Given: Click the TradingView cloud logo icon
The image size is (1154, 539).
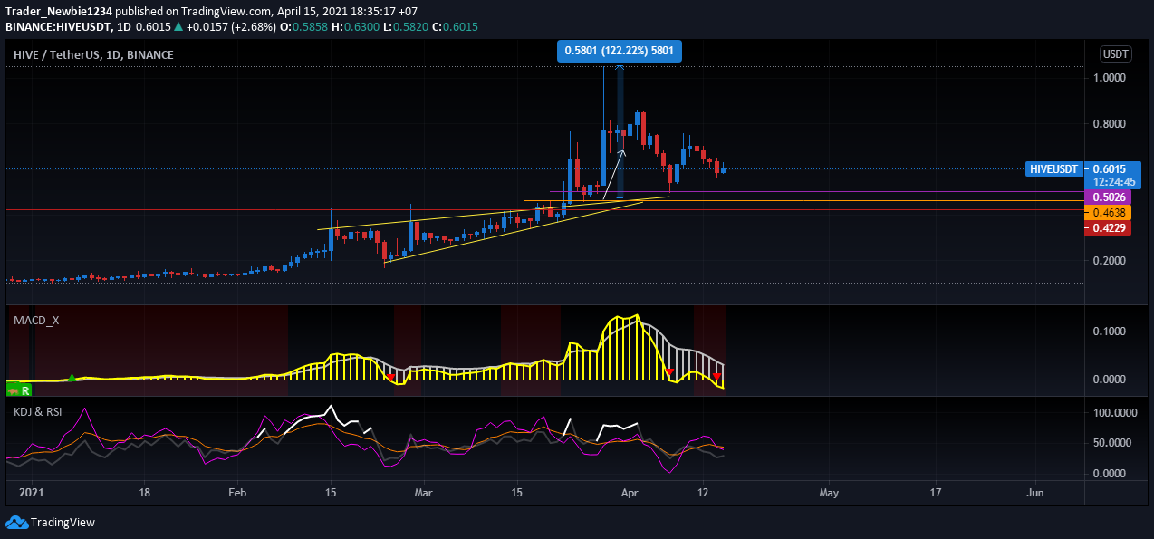Looking at the screenshot, I should click(16, 523).
